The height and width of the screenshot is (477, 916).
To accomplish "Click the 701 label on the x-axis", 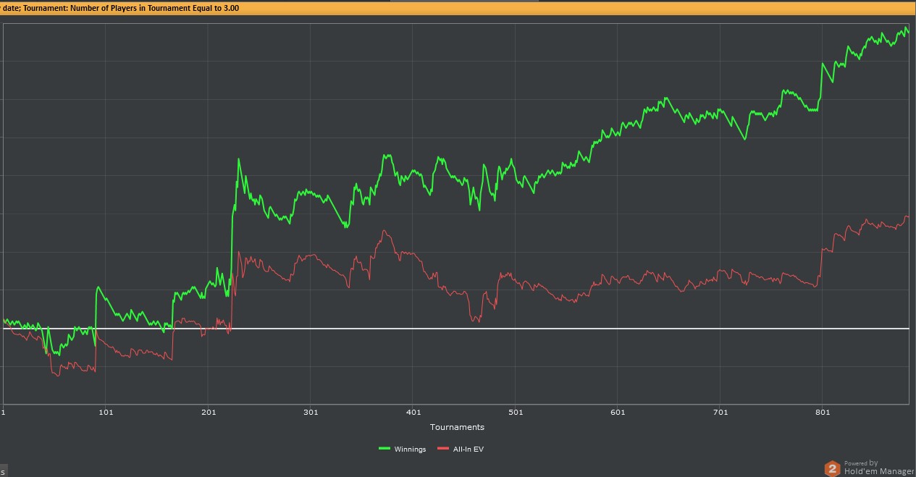I will click(720, 413).
